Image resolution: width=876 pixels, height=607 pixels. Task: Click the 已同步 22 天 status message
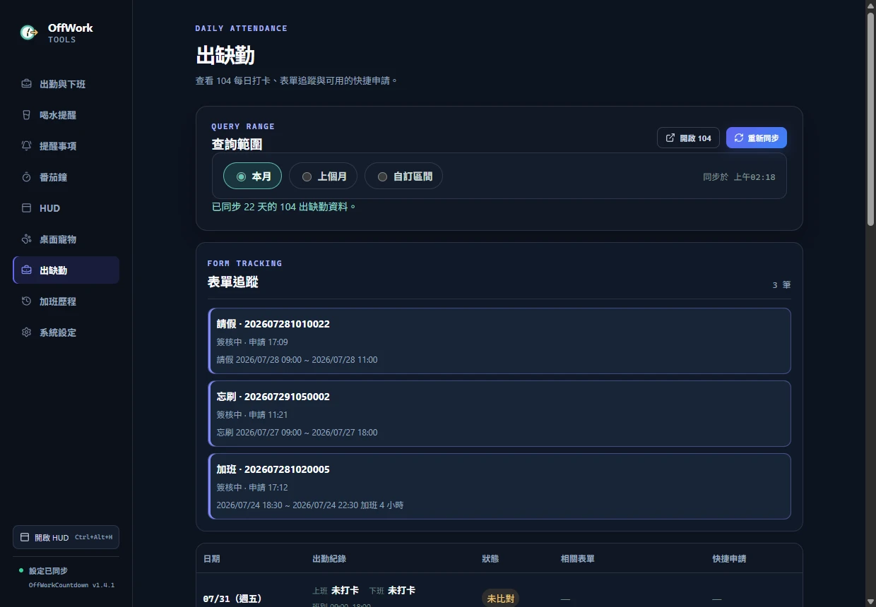tap(284, 207)
